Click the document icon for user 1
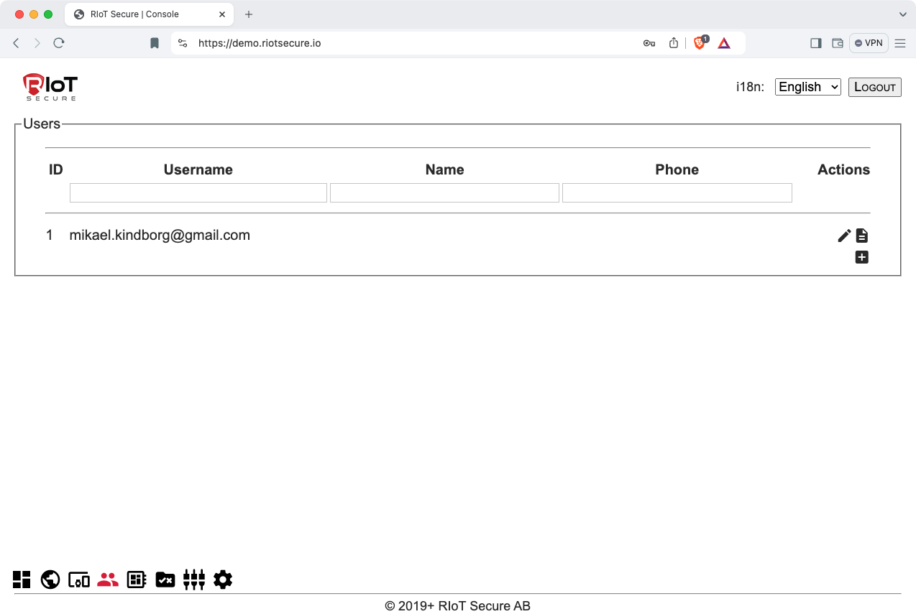 [862, 236]
